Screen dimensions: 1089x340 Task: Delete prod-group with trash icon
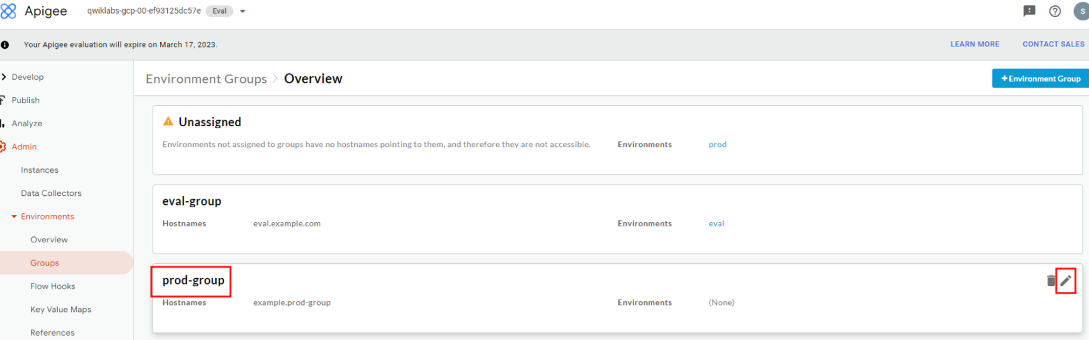pos(1051,280)
